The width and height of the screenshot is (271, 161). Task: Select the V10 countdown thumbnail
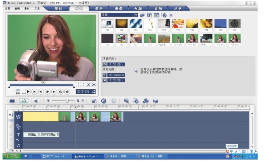pyautogui.click(x=234, y=24)
